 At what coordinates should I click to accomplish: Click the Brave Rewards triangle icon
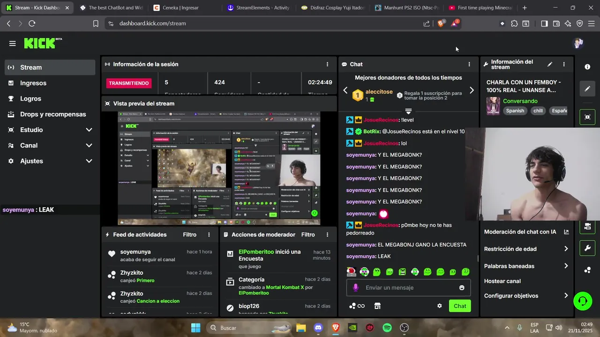tap(455, 23)
